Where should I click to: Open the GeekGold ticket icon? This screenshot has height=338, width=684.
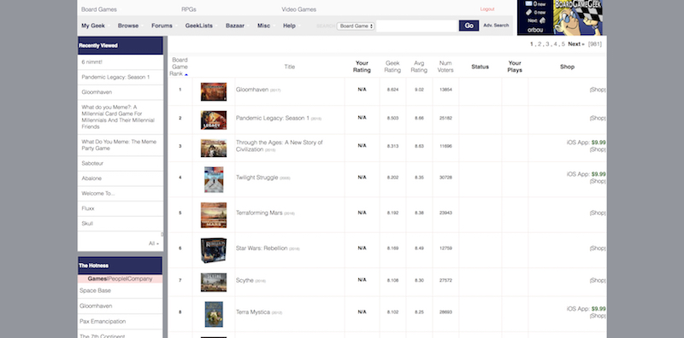[x=528, y=12]
